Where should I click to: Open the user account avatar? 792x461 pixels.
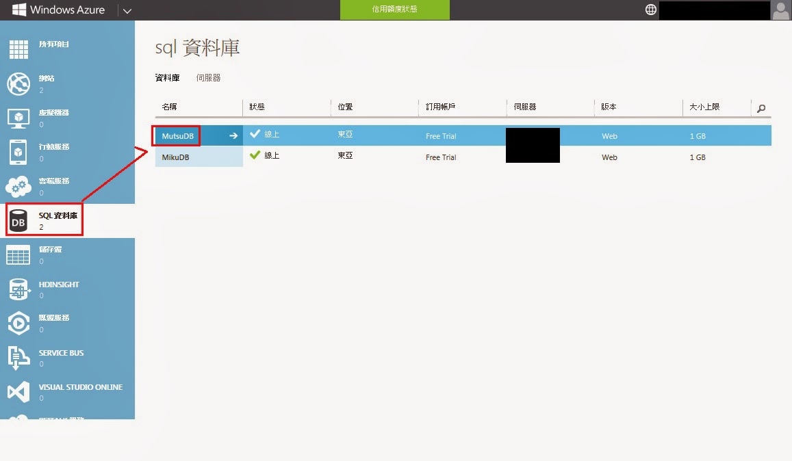(x=781, y=10)
